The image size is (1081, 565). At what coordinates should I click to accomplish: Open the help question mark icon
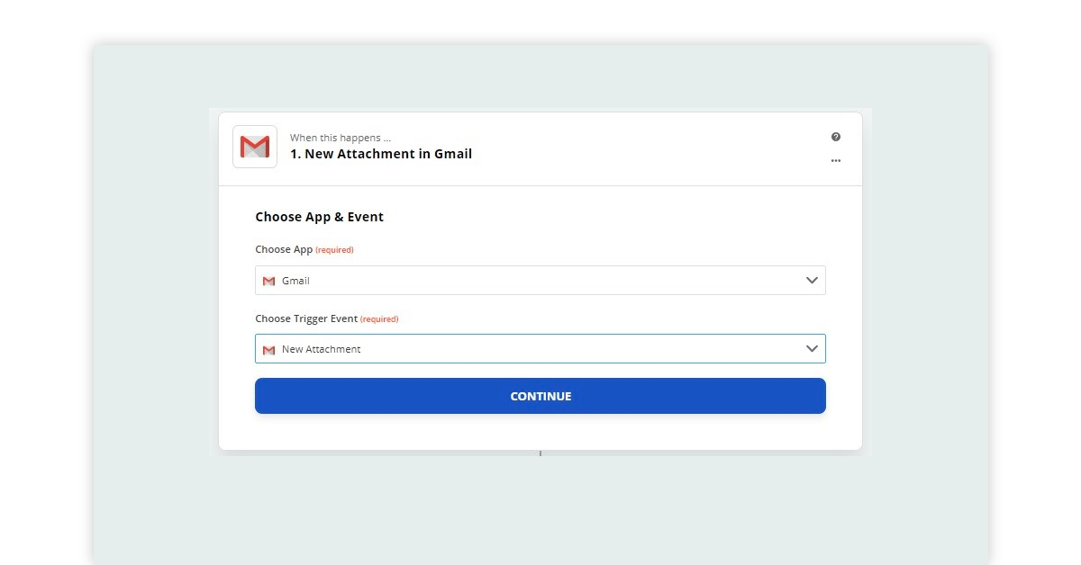tap(836, 137)
